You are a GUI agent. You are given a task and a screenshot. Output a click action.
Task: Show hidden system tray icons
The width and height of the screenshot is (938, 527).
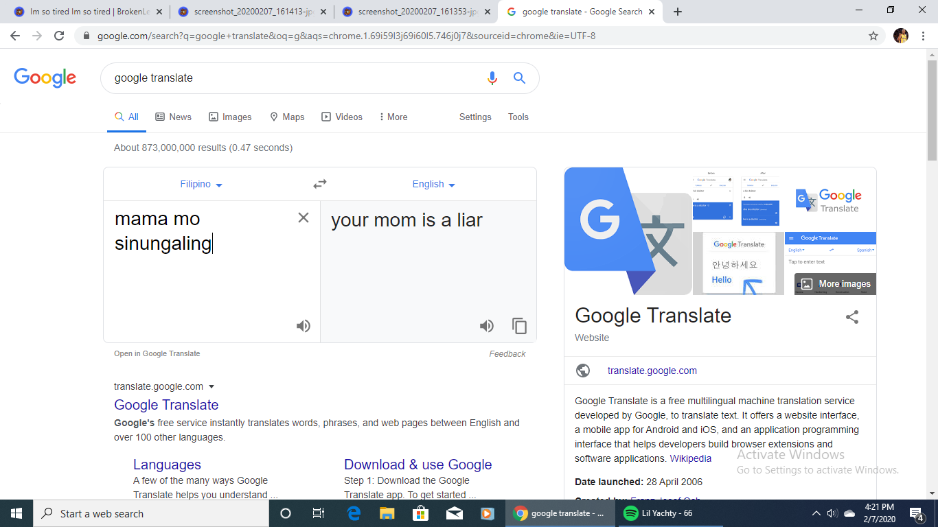pyautogui.click(x=816, y=513)
